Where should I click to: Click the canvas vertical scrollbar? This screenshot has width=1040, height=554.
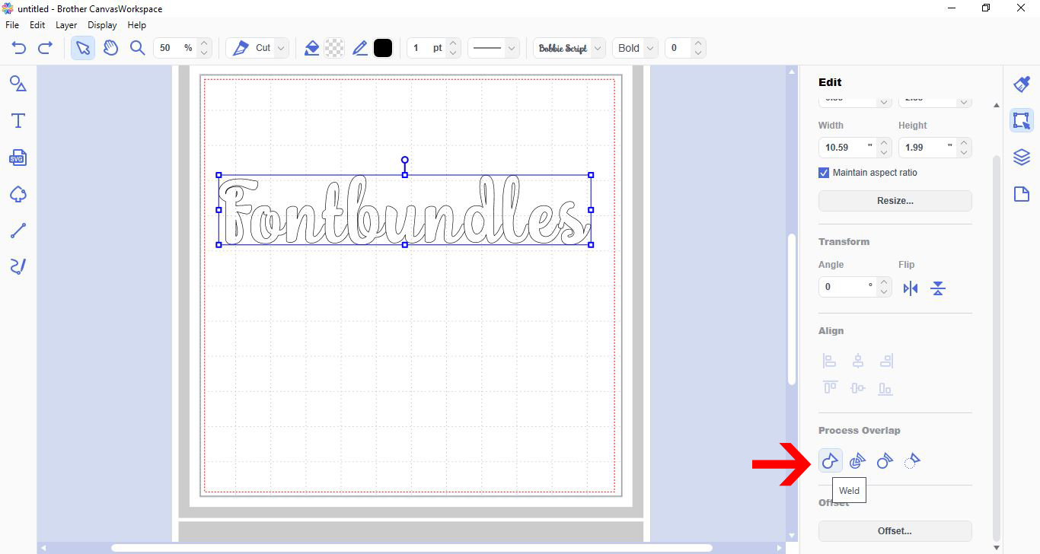792,308
